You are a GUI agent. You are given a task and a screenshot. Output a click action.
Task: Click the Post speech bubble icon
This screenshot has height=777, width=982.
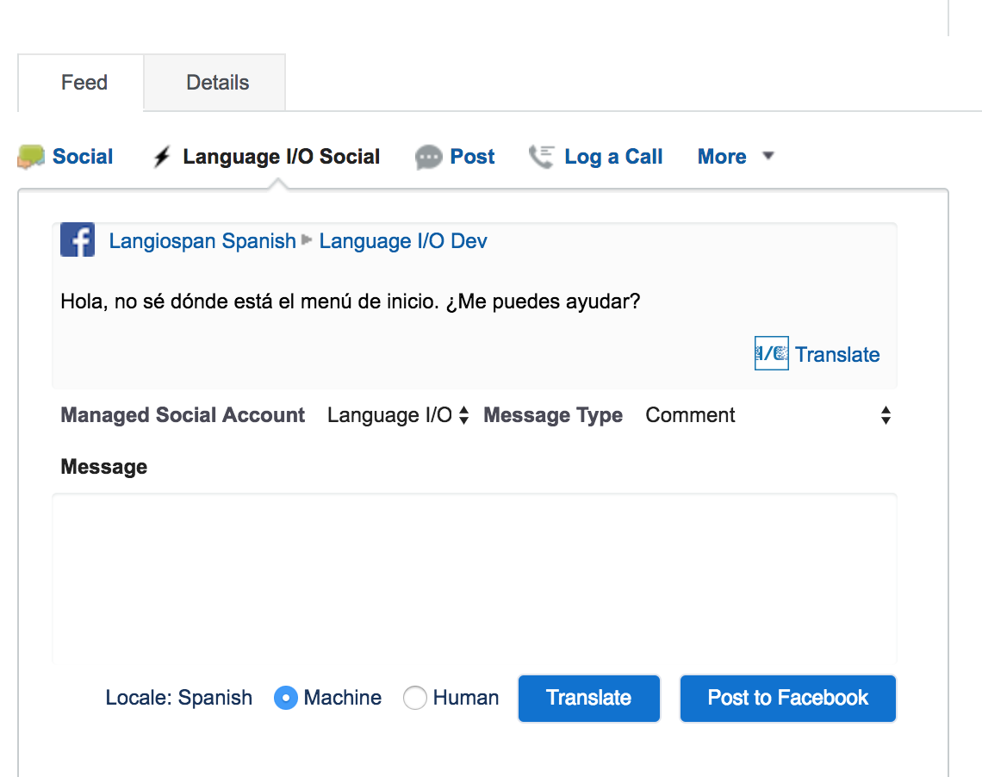point(428,158)
